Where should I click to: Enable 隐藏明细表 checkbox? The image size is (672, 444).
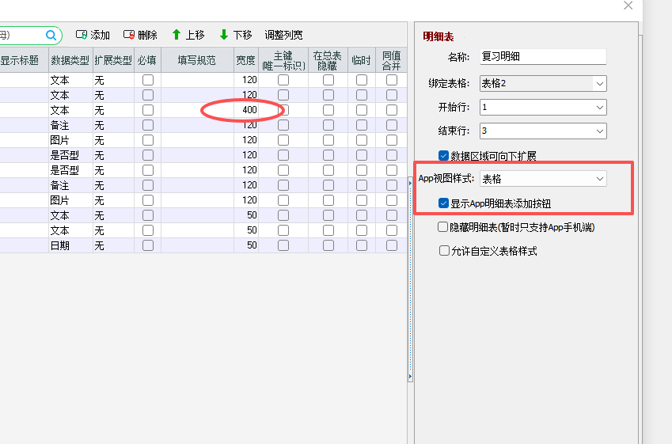point(443,227)
